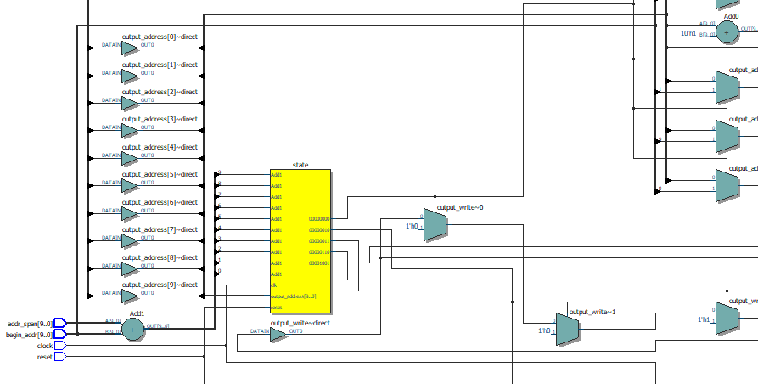Click the output_address[9]~direct buffer symbol
Viewport: 758px width, 384px height.
tap(130, 296)
